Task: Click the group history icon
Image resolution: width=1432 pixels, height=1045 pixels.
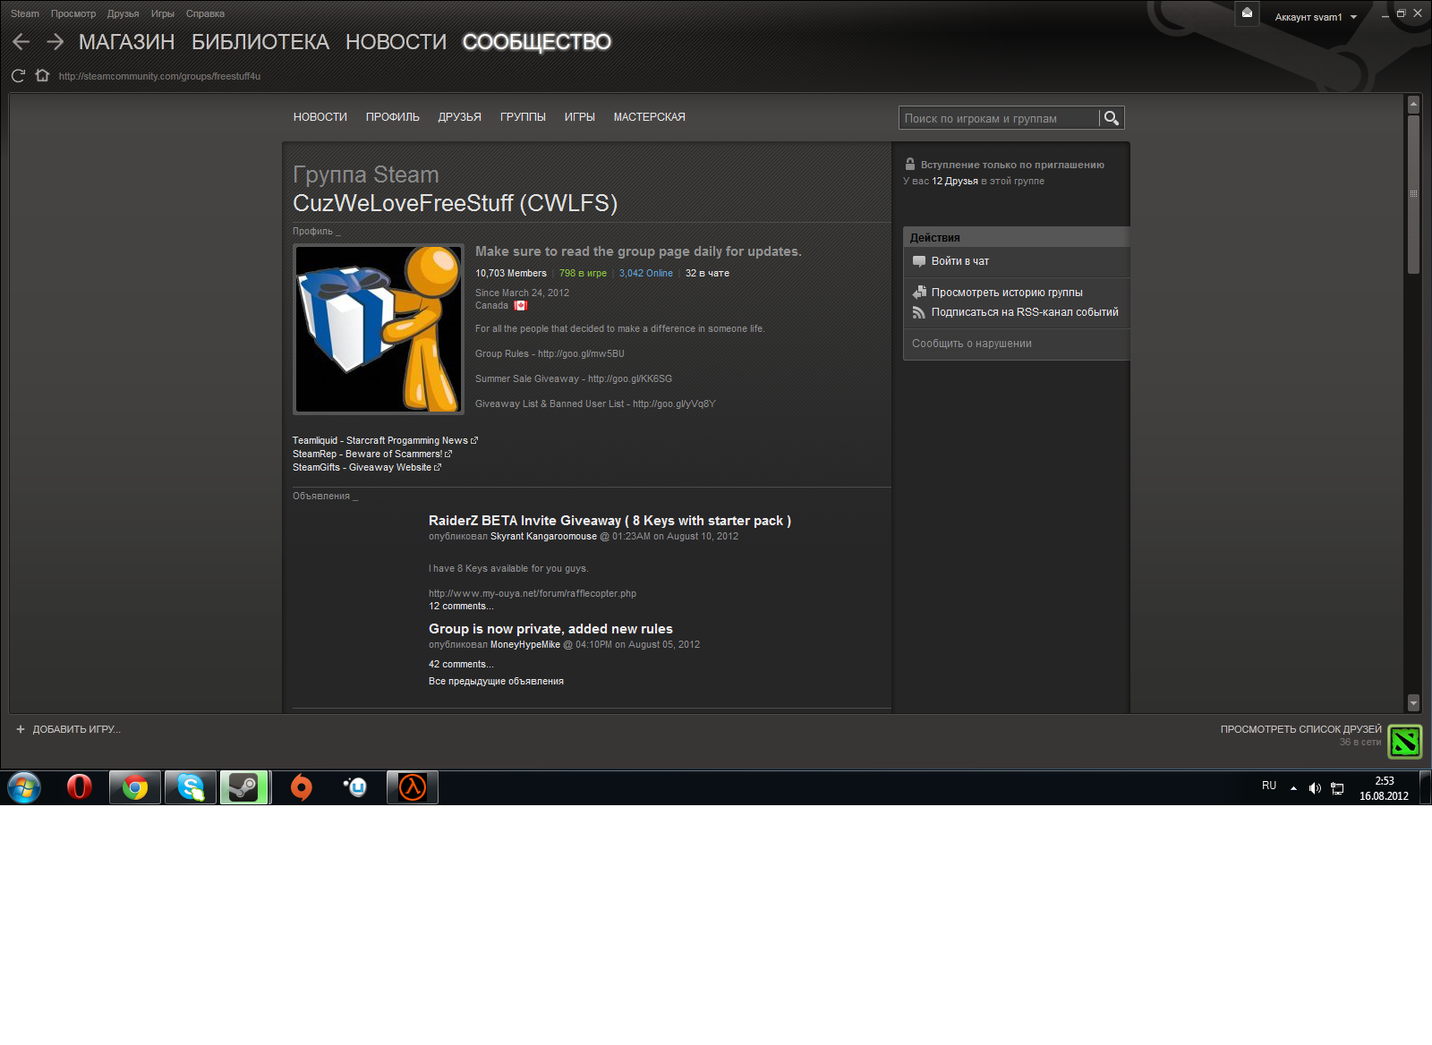Action: (x=919, y=292)
